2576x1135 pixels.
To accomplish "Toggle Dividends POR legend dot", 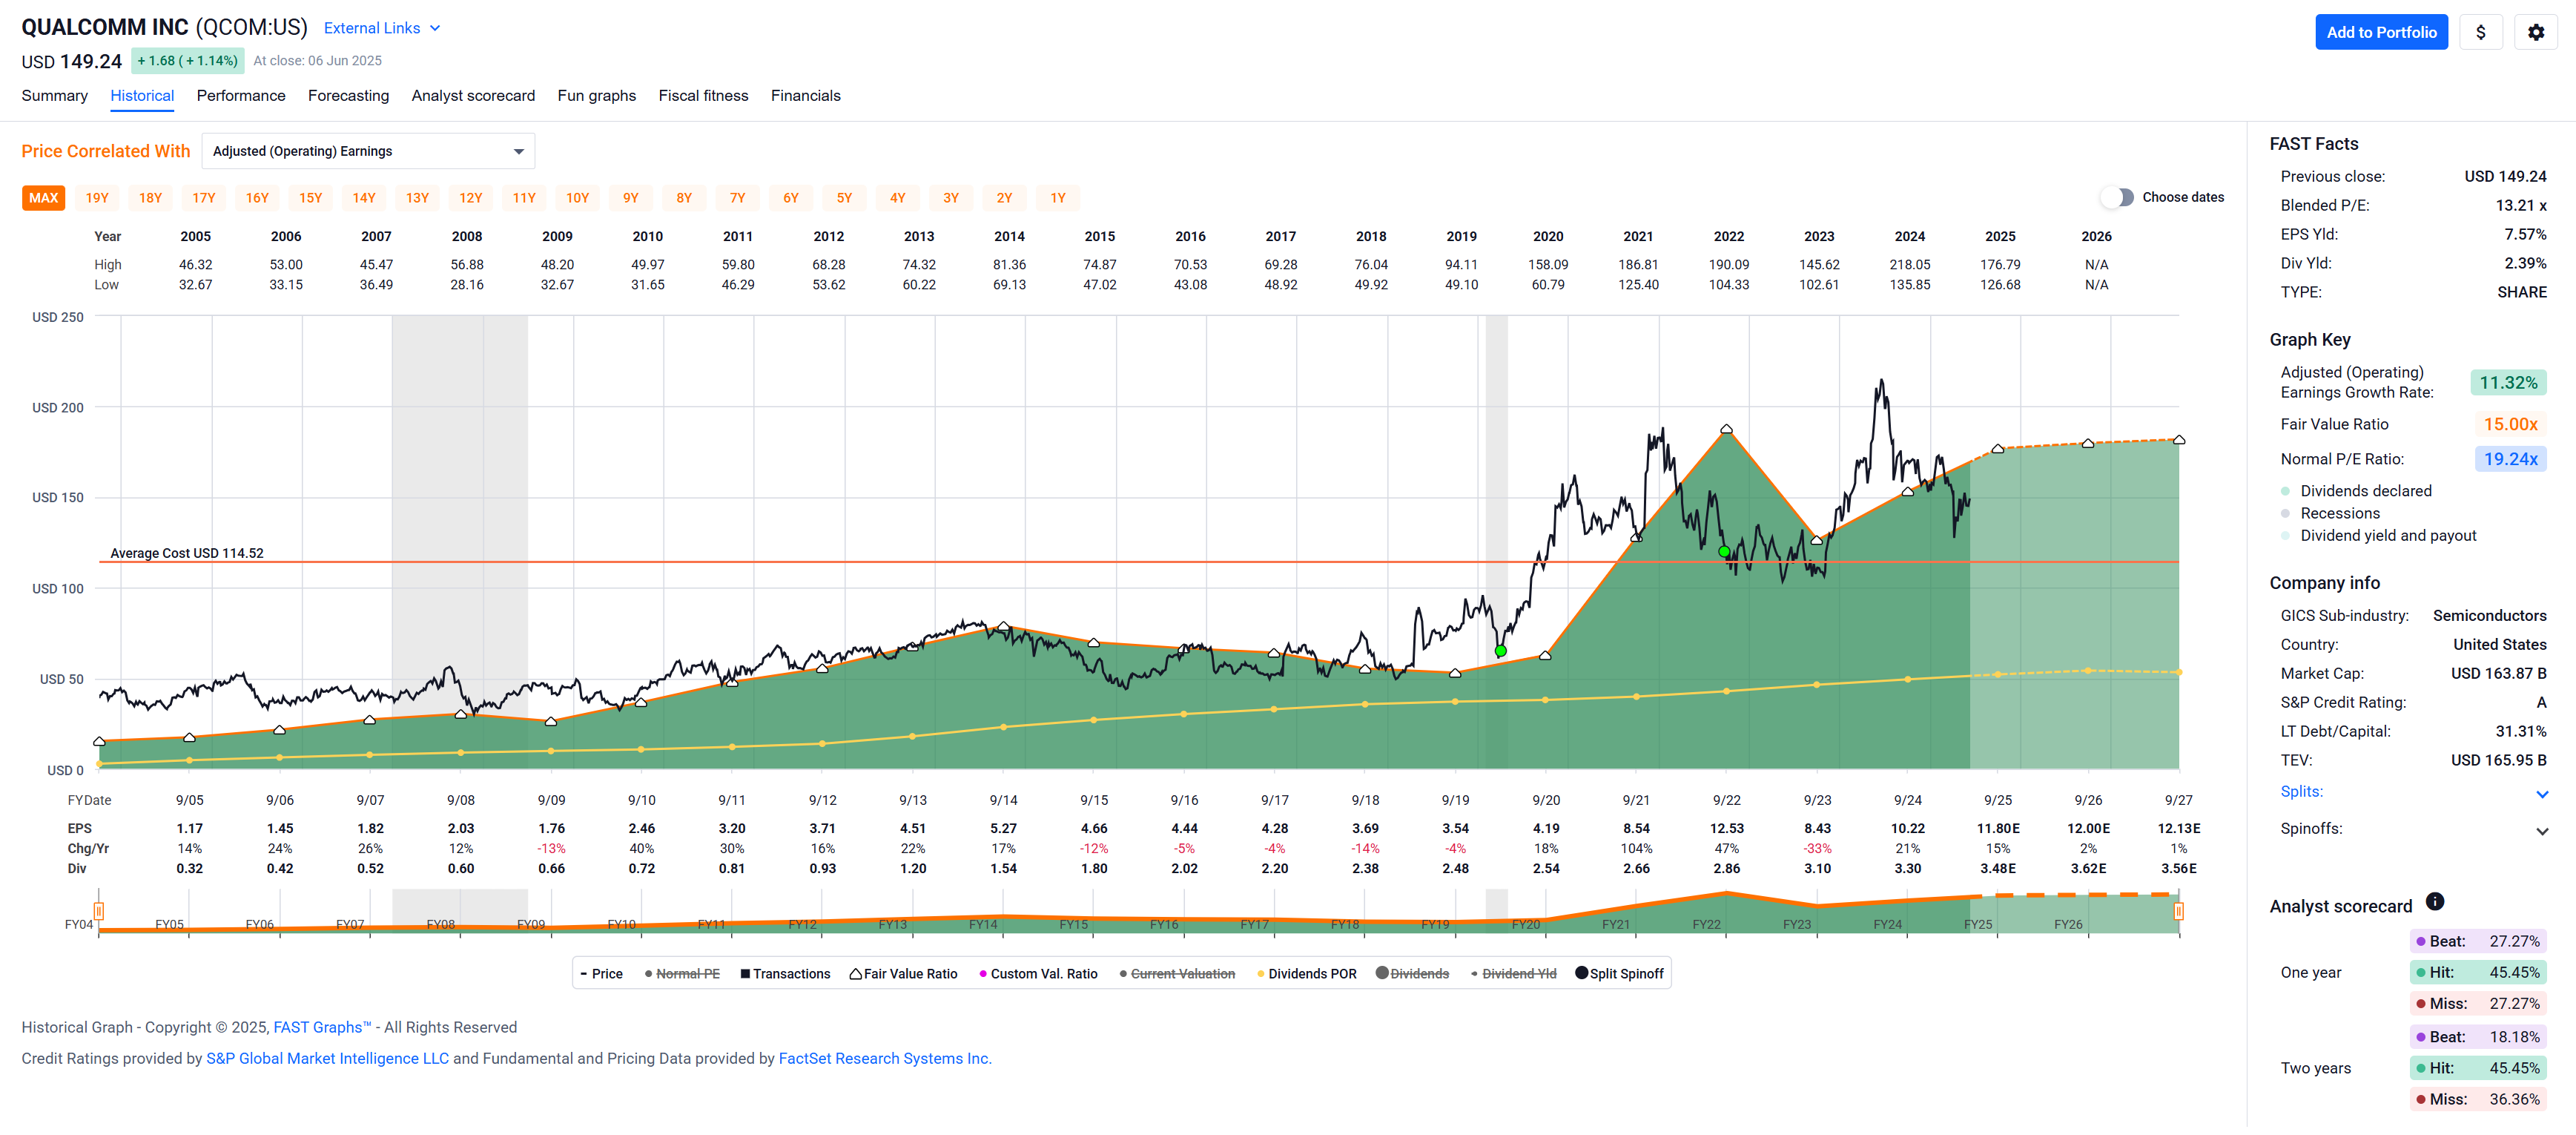I will point(1261,974).
